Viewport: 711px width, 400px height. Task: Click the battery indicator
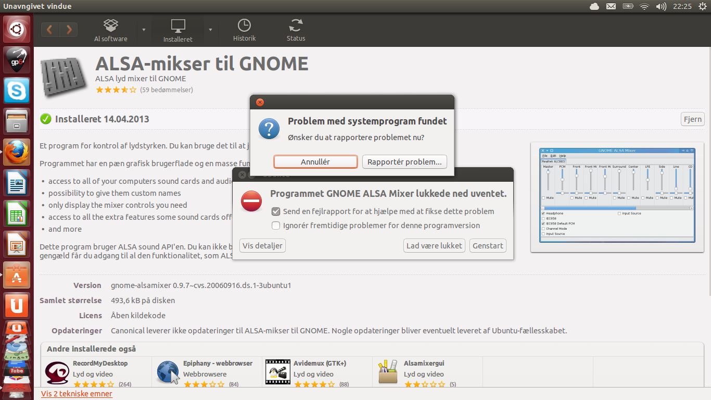point(628,6)
